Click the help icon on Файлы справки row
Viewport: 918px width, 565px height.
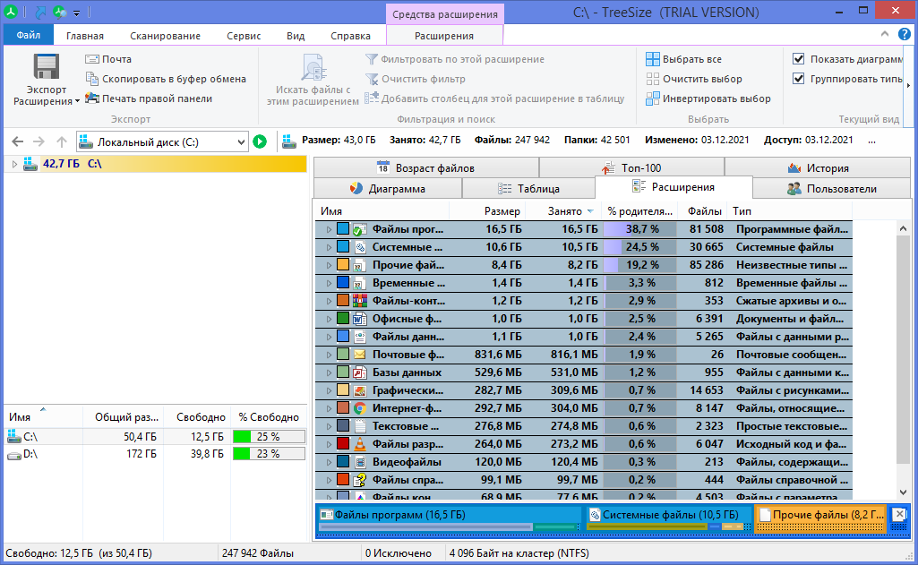pyautogui.click(x=360, y=480)
